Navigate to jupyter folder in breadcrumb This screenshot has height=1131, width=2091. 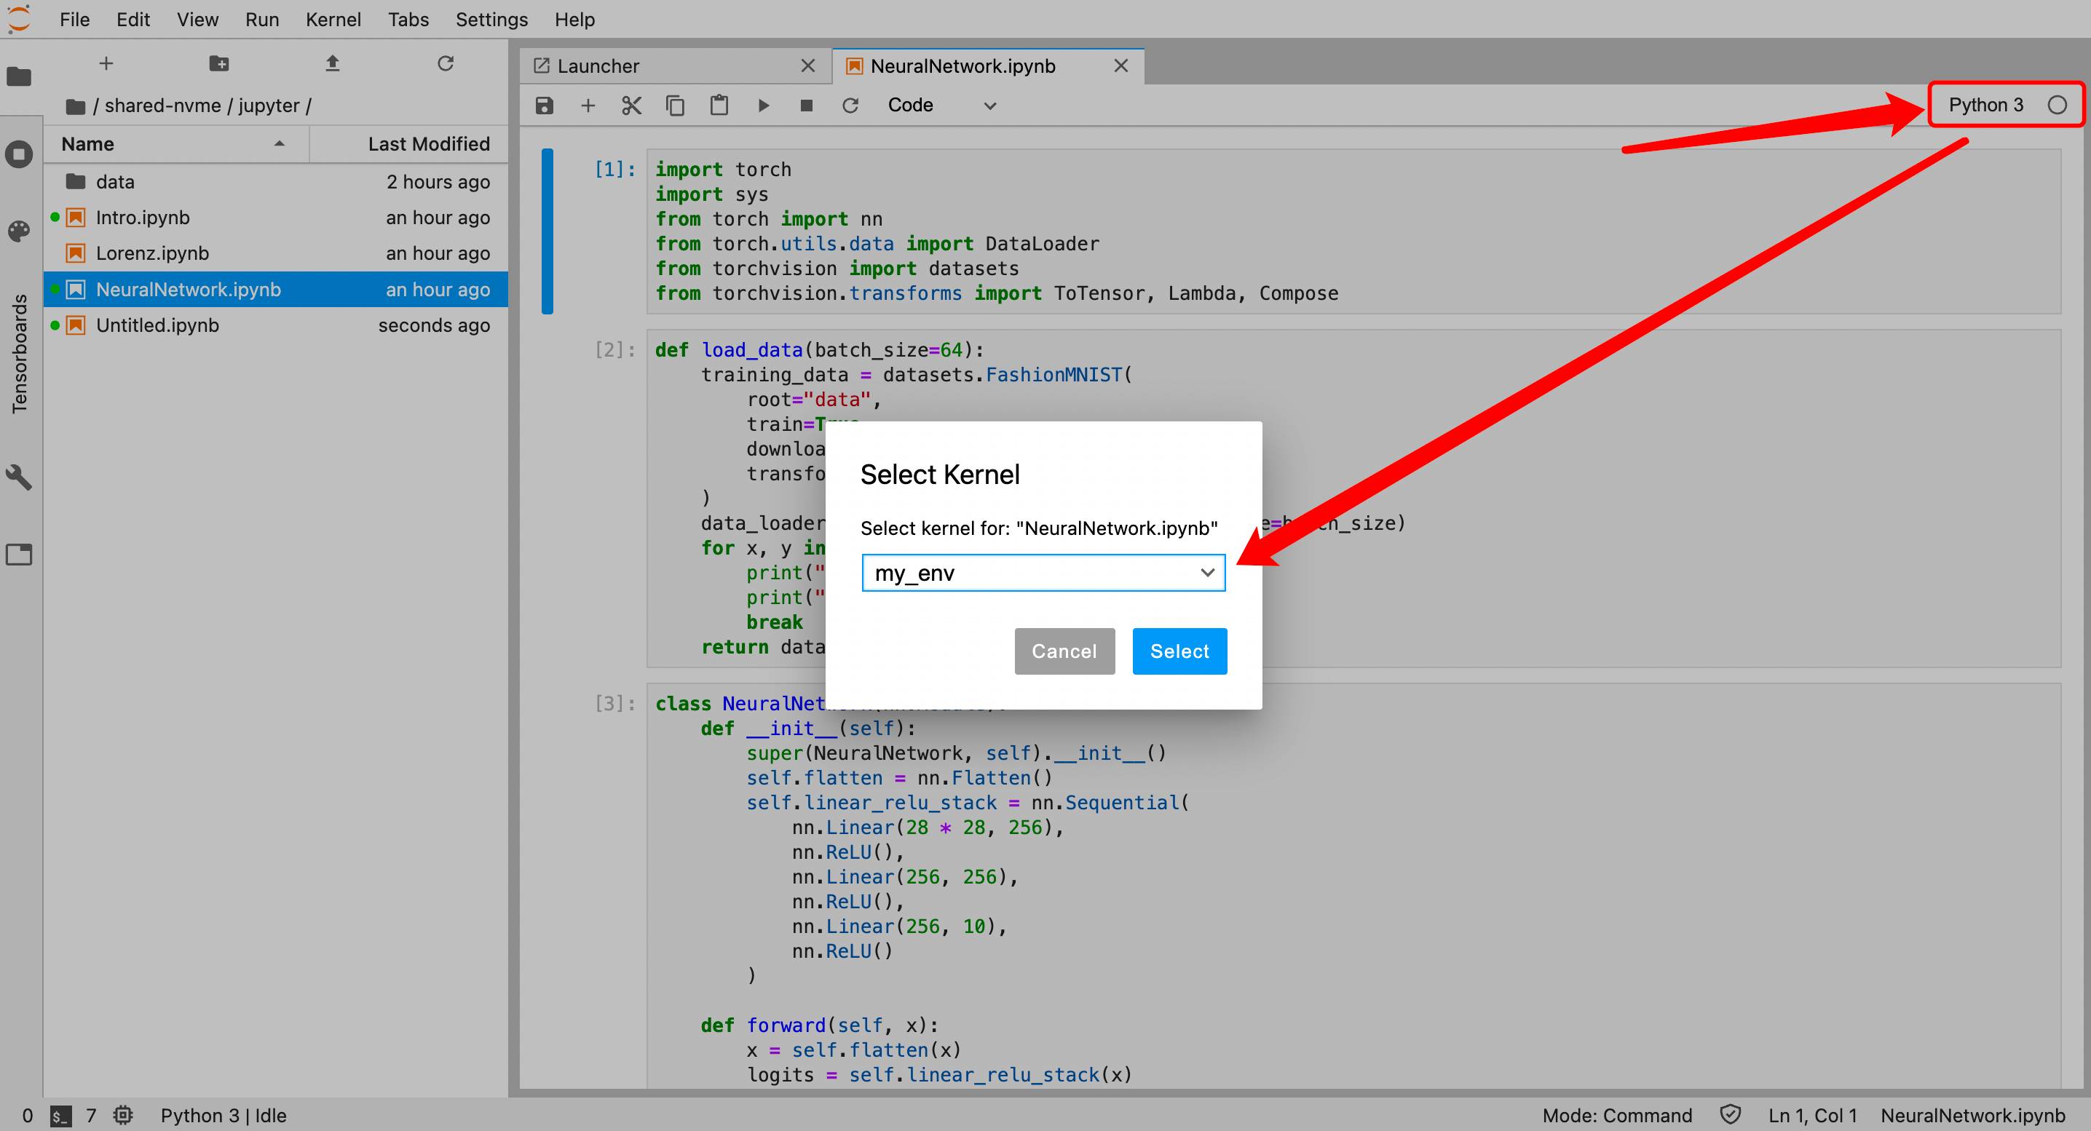[x=269, y=106]
